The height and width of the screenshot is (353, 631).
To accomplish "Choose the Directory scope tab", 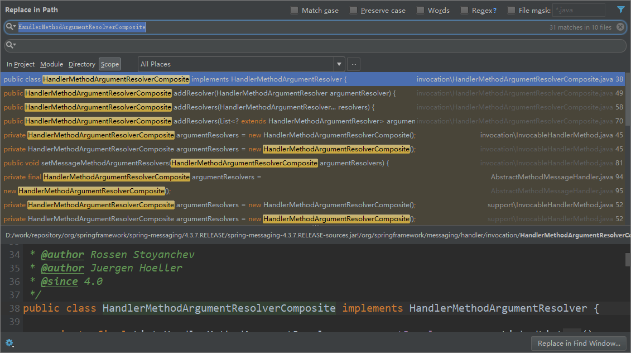I will pyautogui.click(x=82, y=64).
